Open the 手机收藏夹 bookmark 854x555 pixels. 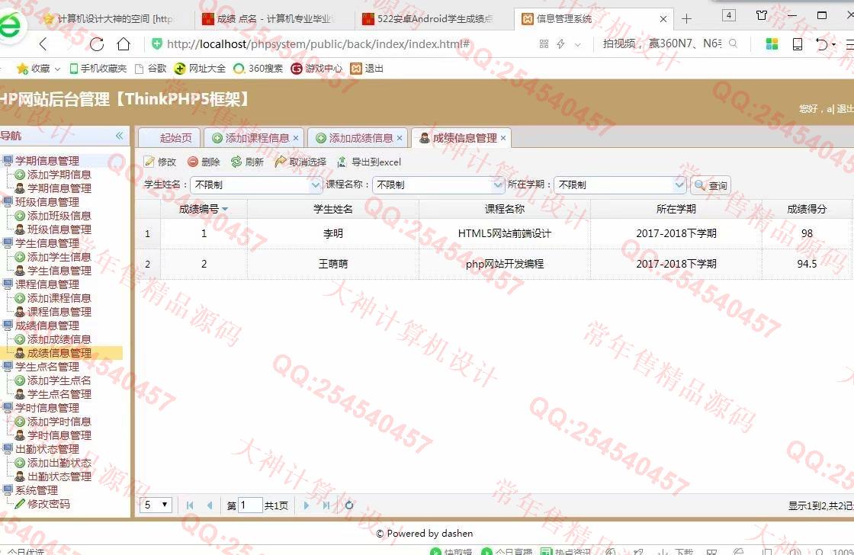point(98,69)
